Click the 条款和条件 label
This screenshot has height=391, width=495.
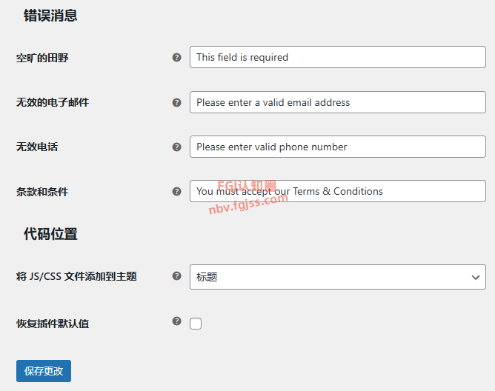click(42, 191)
